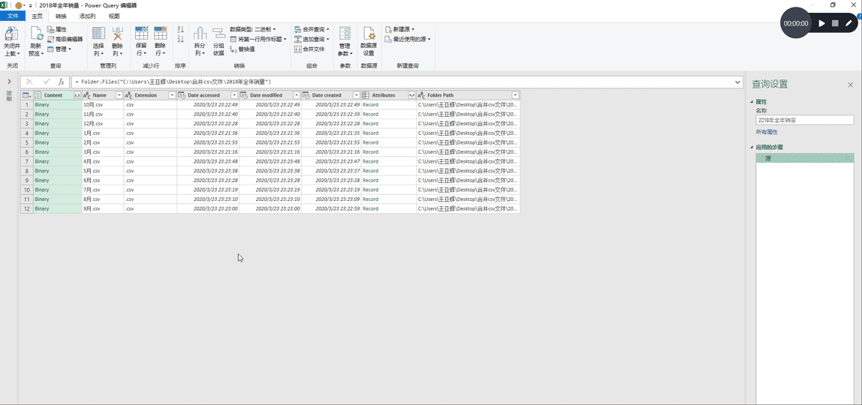Click the recorder stop button
Screen dimensions: 862x405
click(835, 23)
